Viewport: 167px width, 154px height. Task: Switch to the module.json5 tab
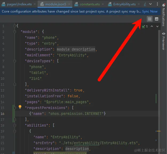pyautogui.click(x=55, y=4)
